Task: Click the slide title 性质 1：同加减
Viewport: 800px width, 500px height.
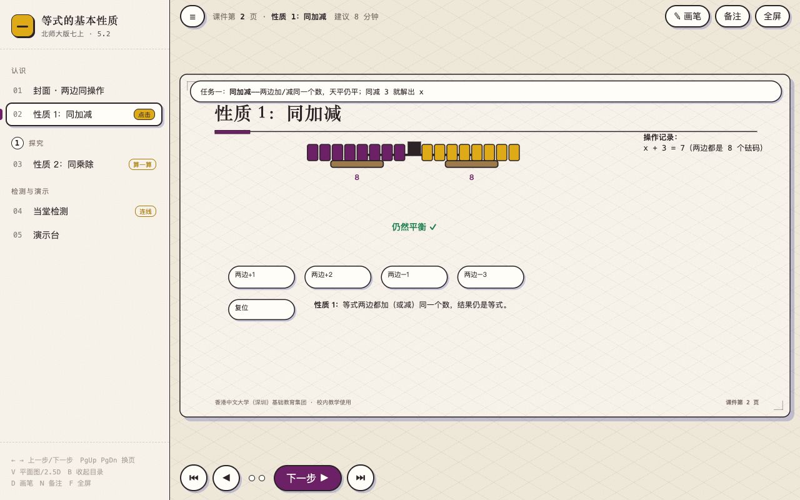Action: [278, 114]
